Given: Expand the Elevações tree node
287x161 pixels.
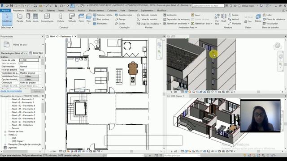Looking at the screenshot, I should pos(5,144).
